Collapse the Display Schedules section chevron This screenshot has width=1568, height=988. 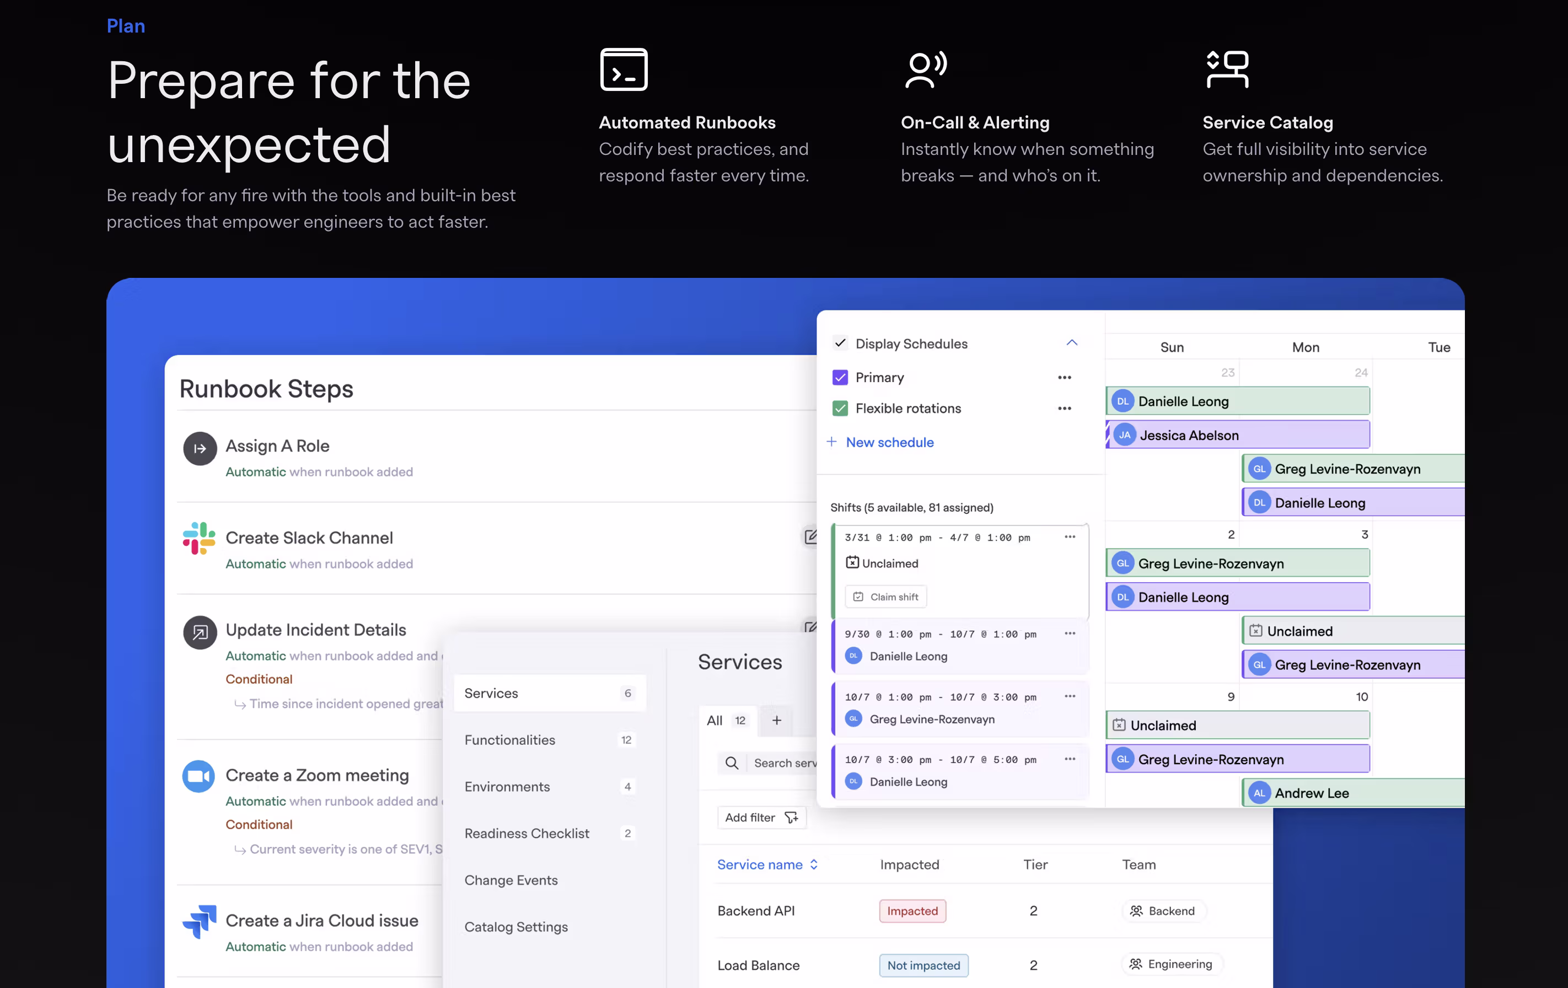pos(1072,342)
